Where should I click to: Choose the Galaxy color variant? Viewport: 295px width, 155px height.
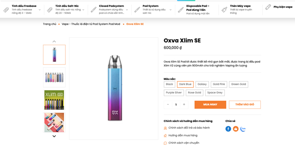tap(202, 84)
